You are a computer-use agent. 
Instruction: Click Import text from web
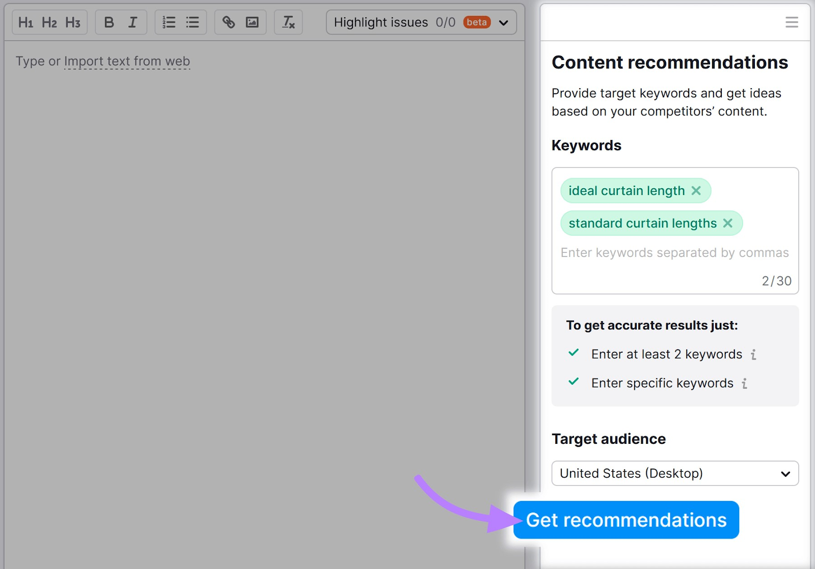pyautogui.click(x=127, y=61)
